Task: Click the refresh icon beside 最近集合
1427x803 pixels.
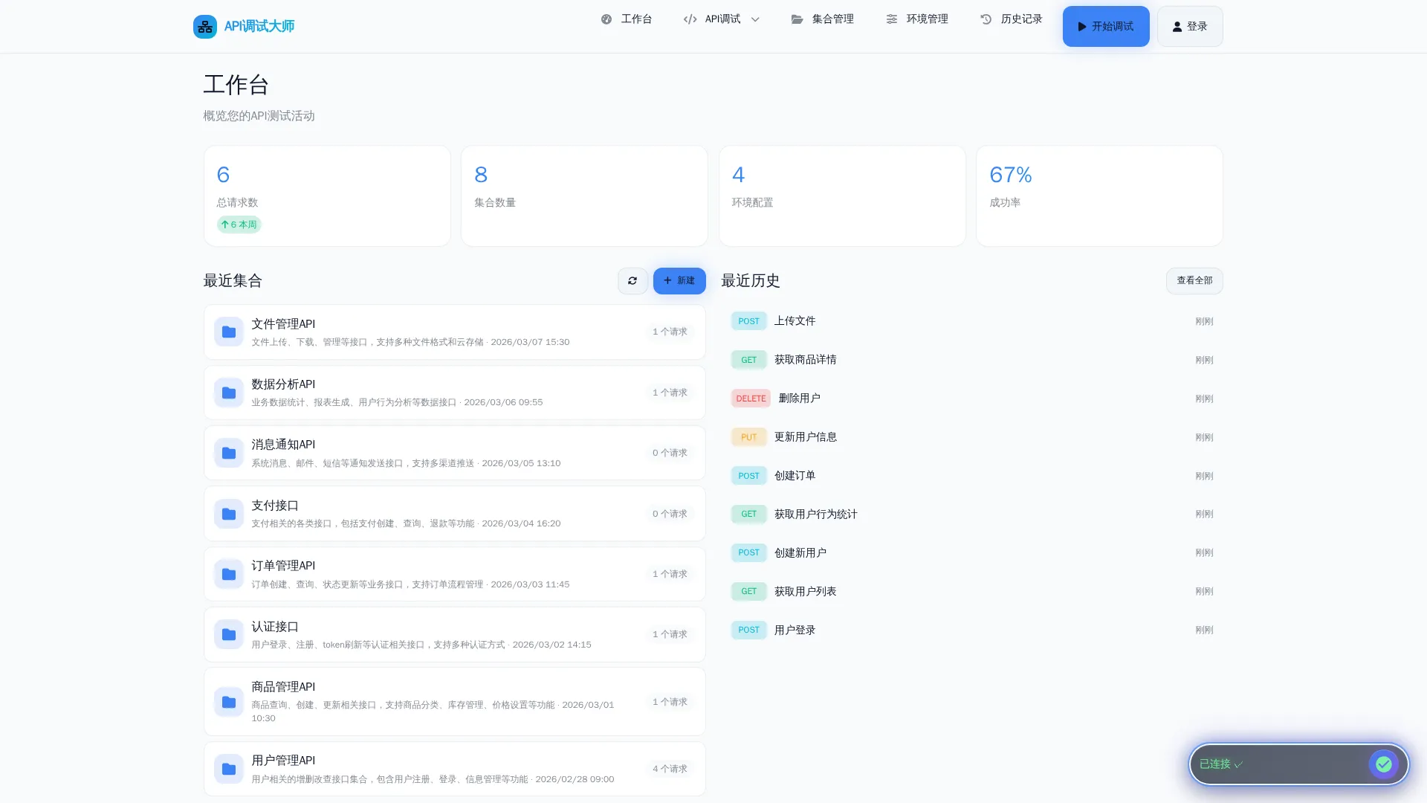Action: tap(632, 281)
